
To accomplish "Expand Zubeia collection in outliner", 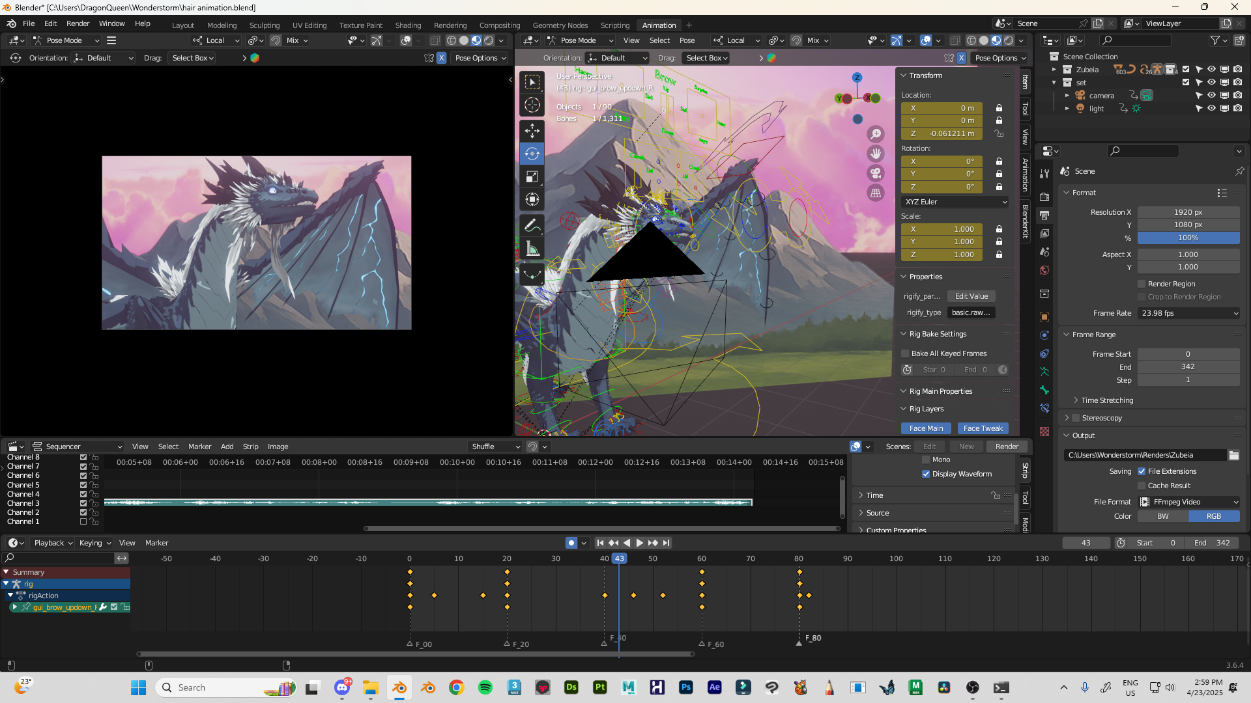I will (1054, 70).
